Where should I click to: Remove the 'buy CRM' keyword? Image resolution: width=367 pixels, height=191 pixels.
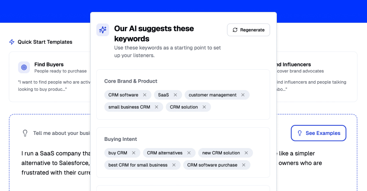(134, 153)
